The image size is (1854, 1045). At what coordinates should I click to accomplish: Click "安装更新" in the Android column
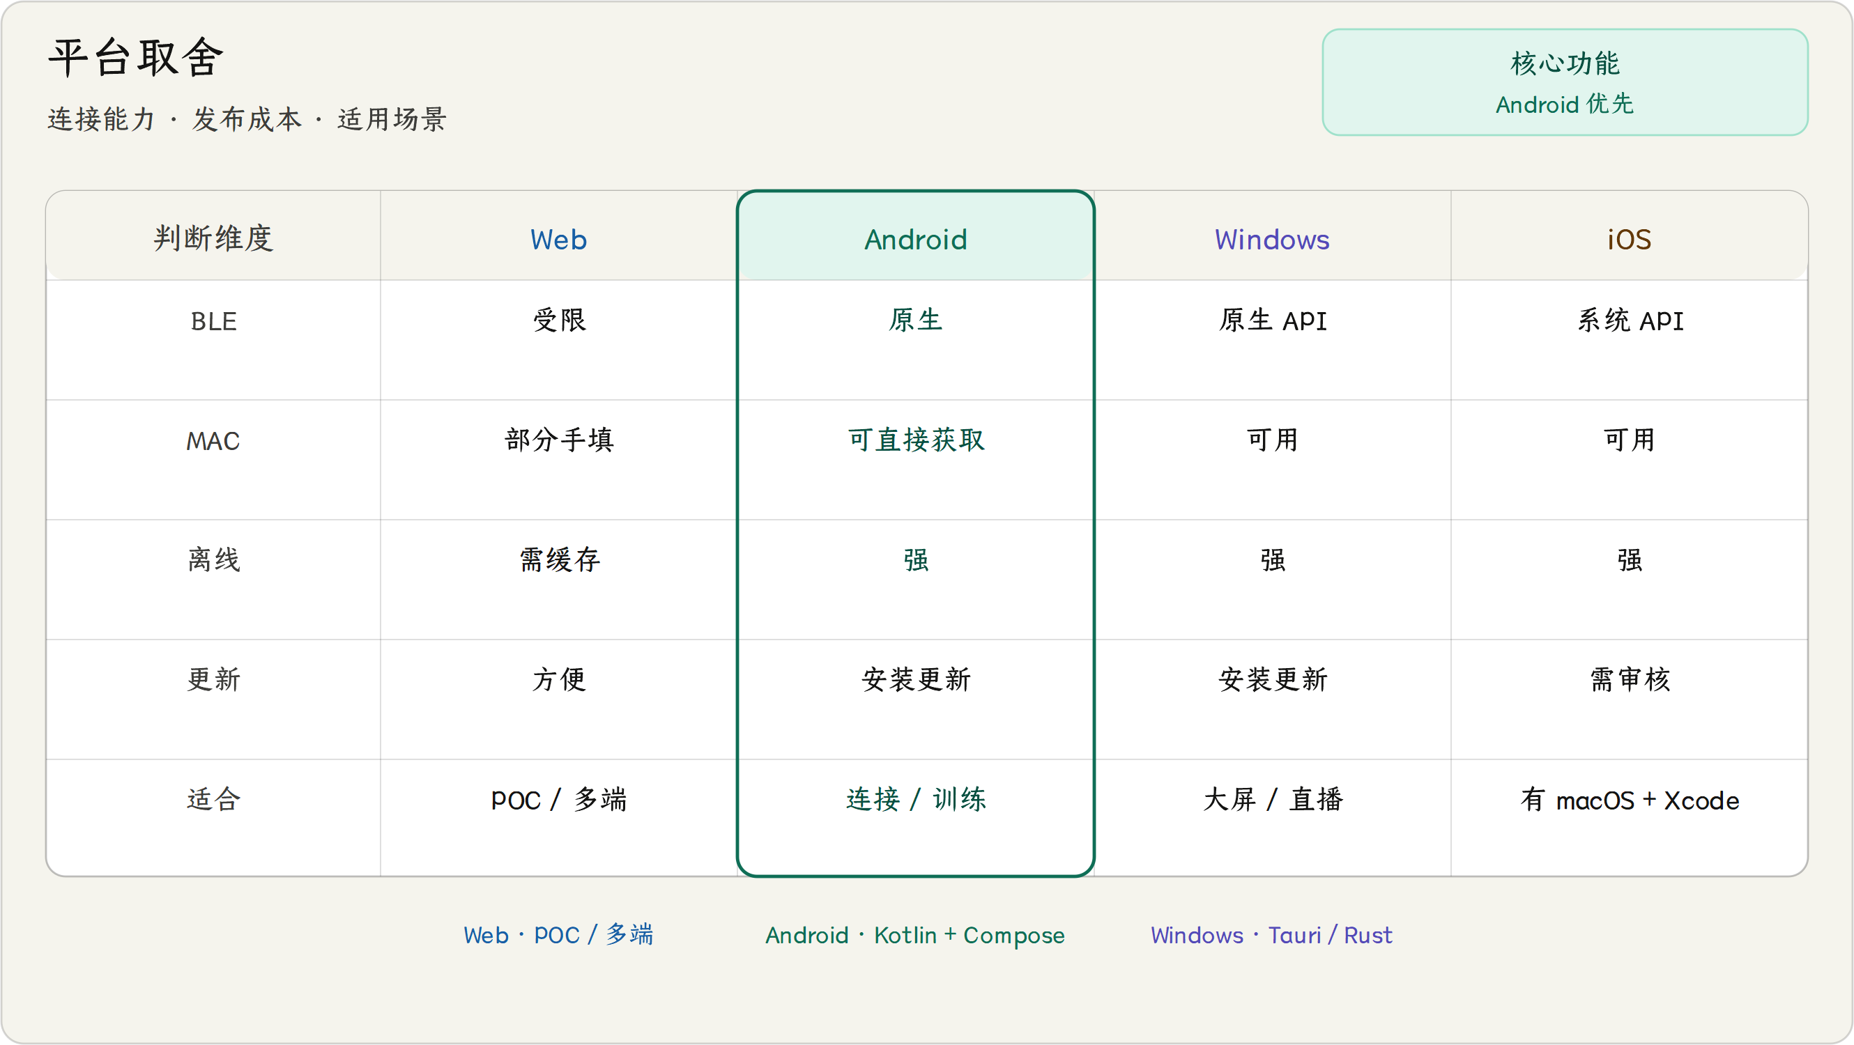pyautogui.click(x=917, y=680)
